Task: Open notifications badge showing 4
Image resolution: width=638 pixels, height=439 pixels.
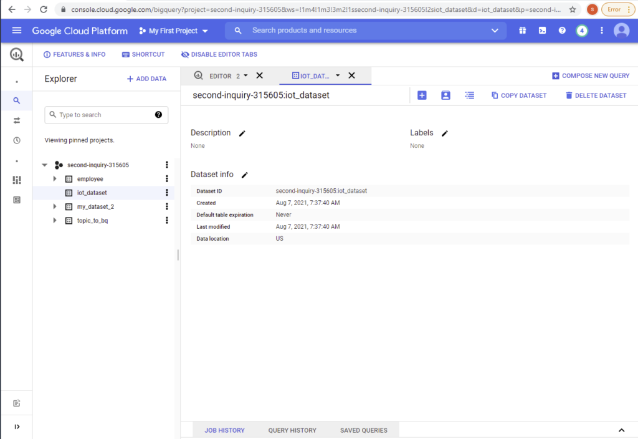Action: coord(582,31)
